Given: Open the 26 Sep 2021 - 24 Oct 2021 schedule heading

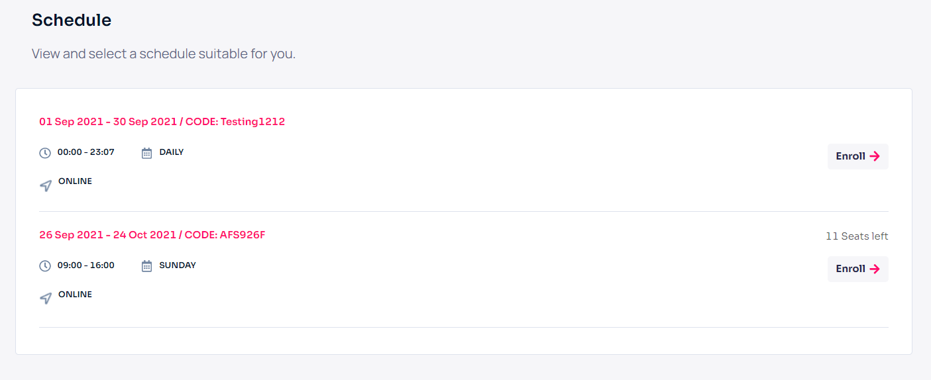Looking at the screenshot, I should click(152, 235).
